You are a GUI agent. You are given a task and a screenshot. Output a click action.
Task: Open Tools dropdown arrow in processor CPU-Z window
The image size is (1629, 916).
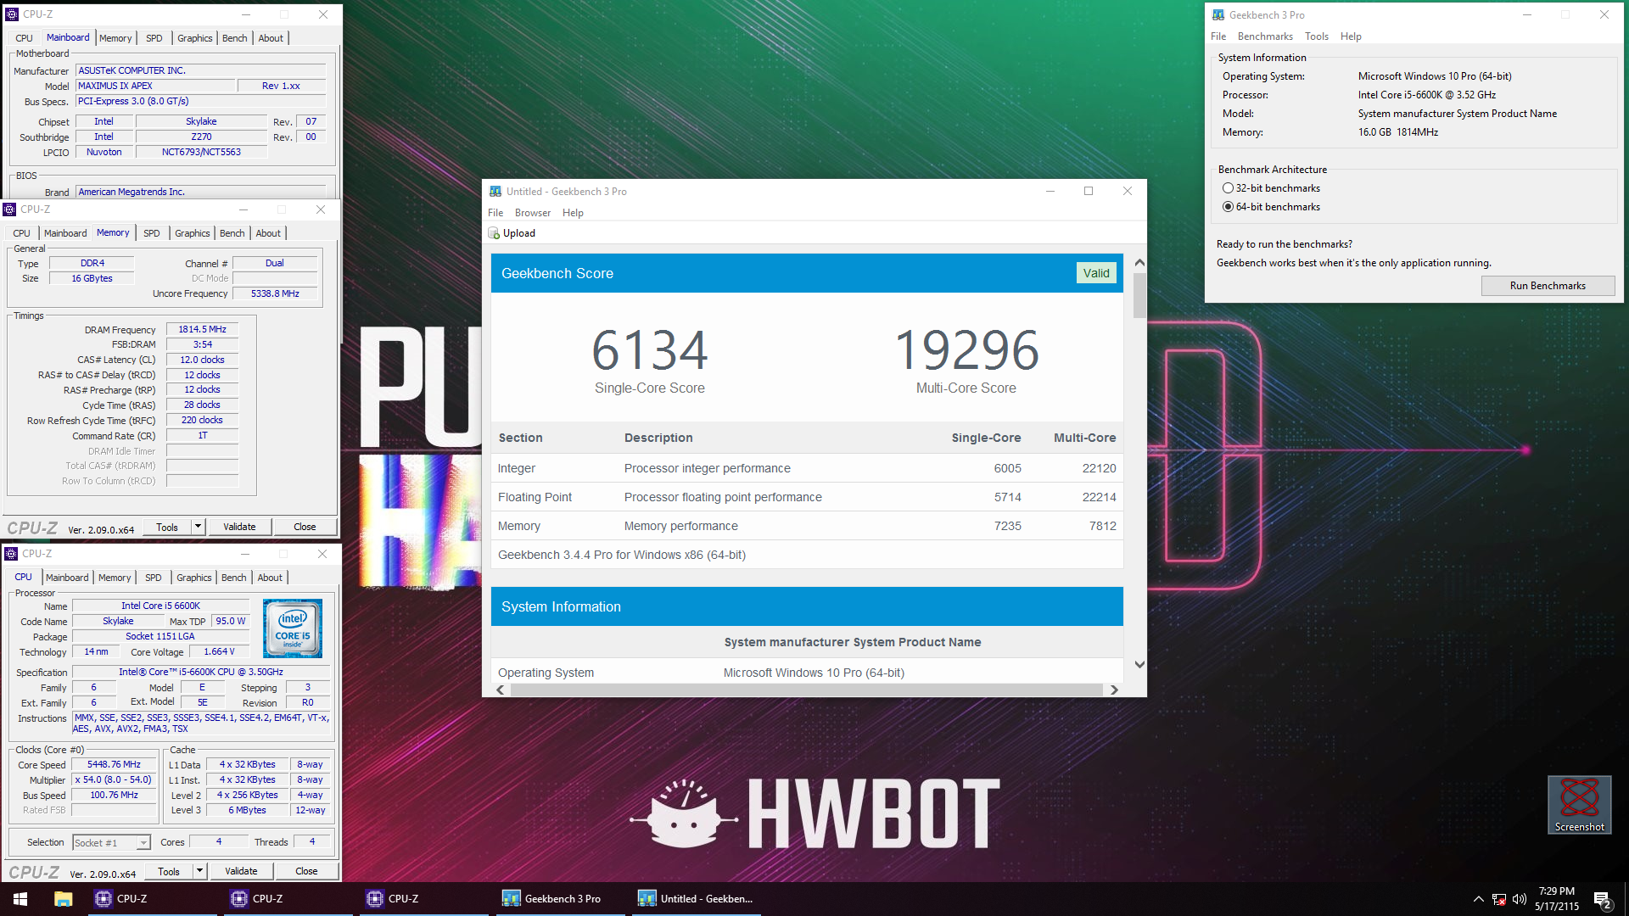199,871
